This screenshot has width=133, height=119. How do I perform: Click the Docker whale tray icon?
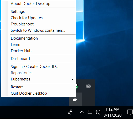pyautogui.click(x=75, y=99)
